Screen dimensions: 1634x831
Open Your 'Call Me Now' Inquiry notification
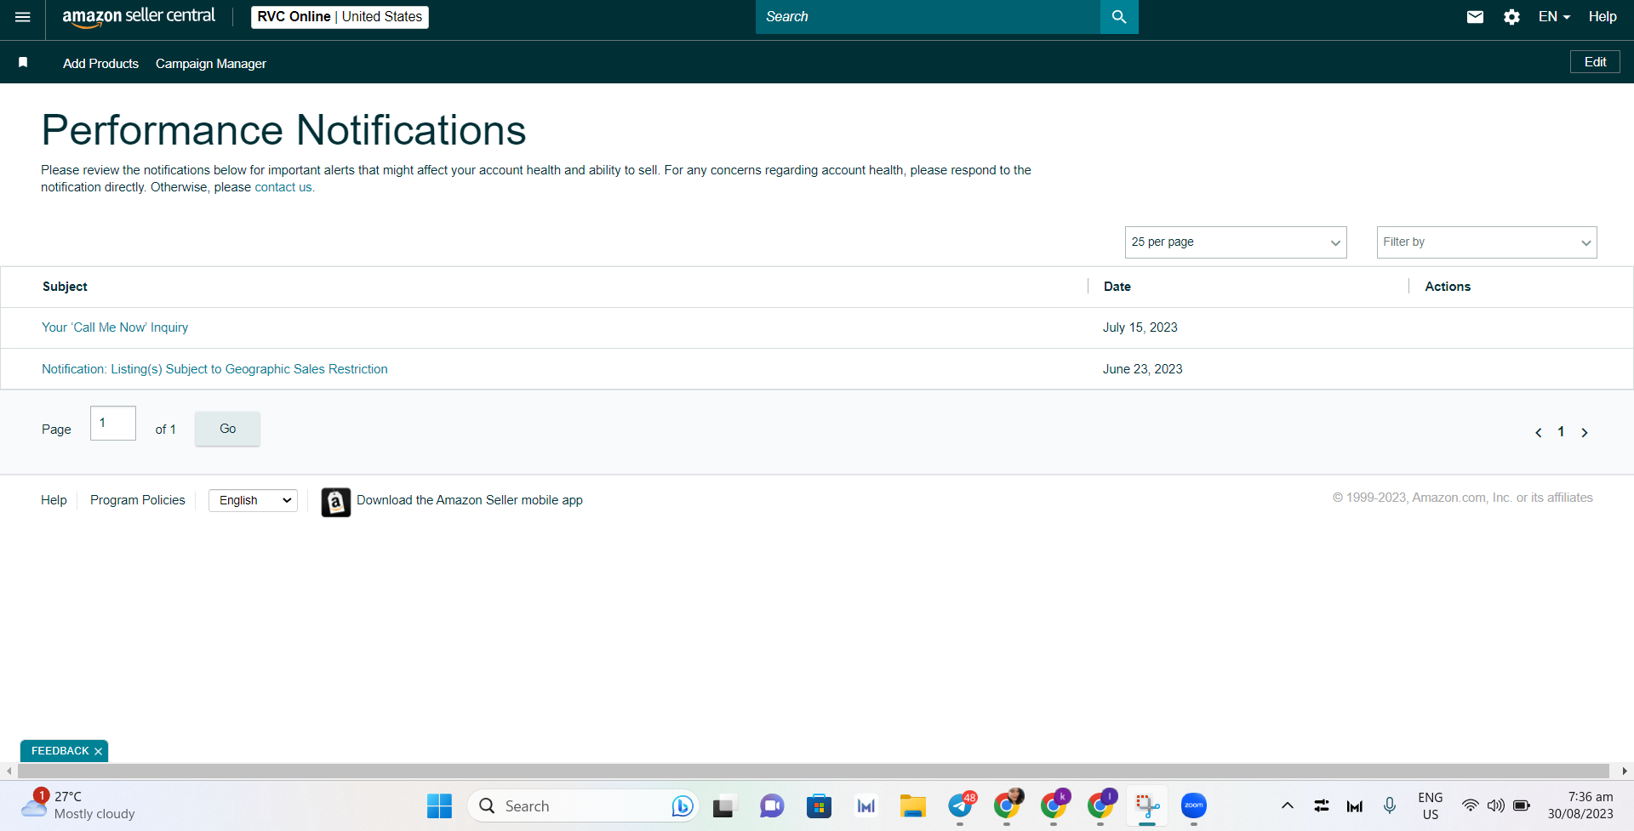coord(115,327)
